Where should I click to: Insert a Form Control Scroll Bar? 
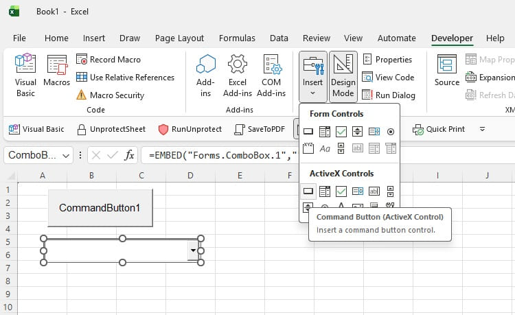(341, 148)
